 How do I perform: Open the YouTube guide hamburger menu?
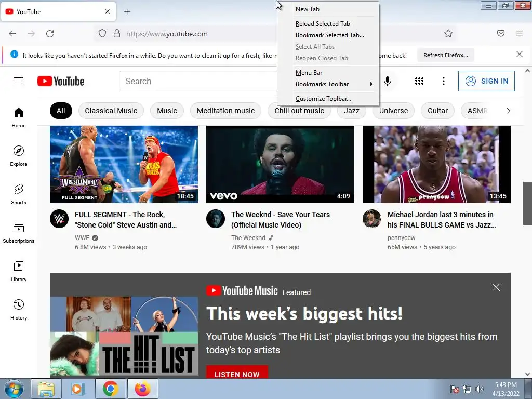coord(19,81)
